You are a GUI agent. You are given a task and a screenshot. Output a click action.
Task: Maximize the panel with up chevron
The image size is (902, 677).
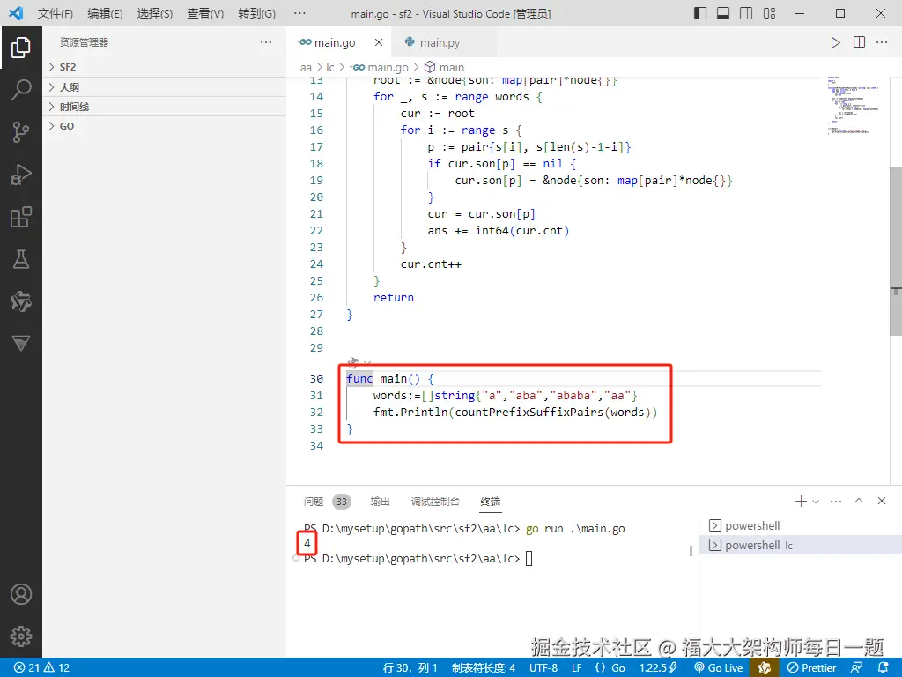pos(859,501)
